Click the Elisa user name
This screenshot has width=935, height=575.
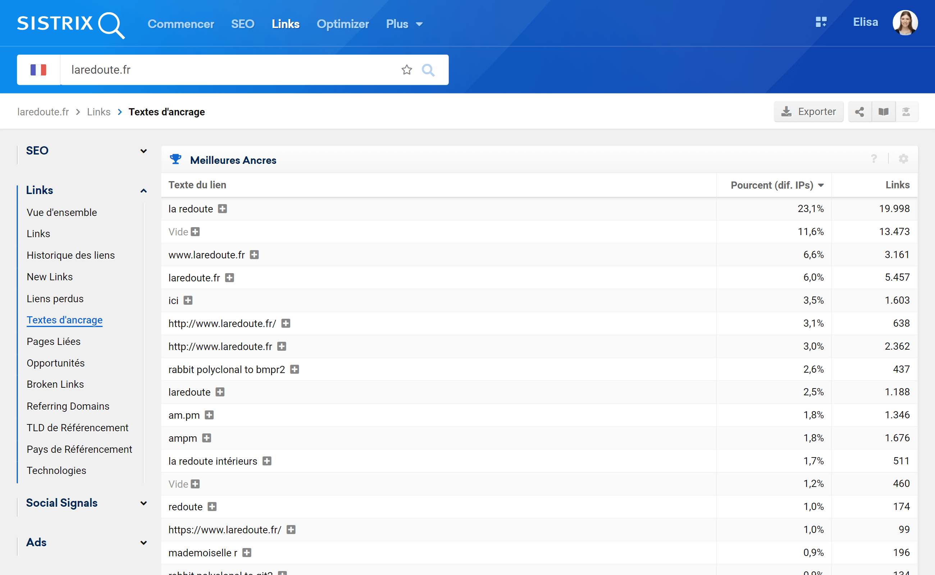pos(865,22)
